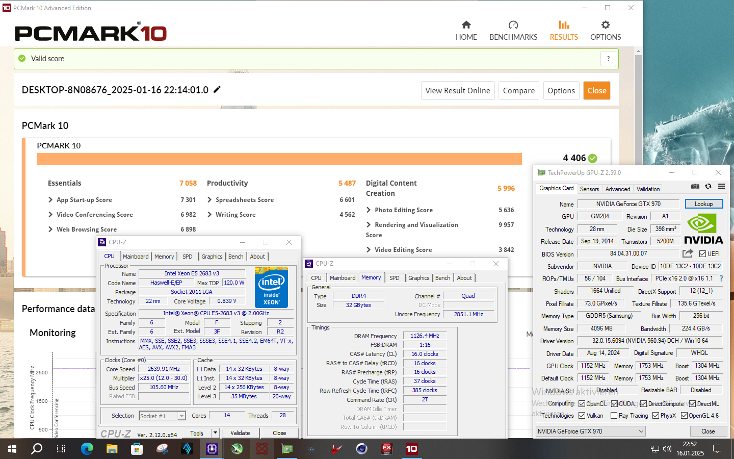Open Mainboard tab in CPU-Z processor window

coord(136,257)
